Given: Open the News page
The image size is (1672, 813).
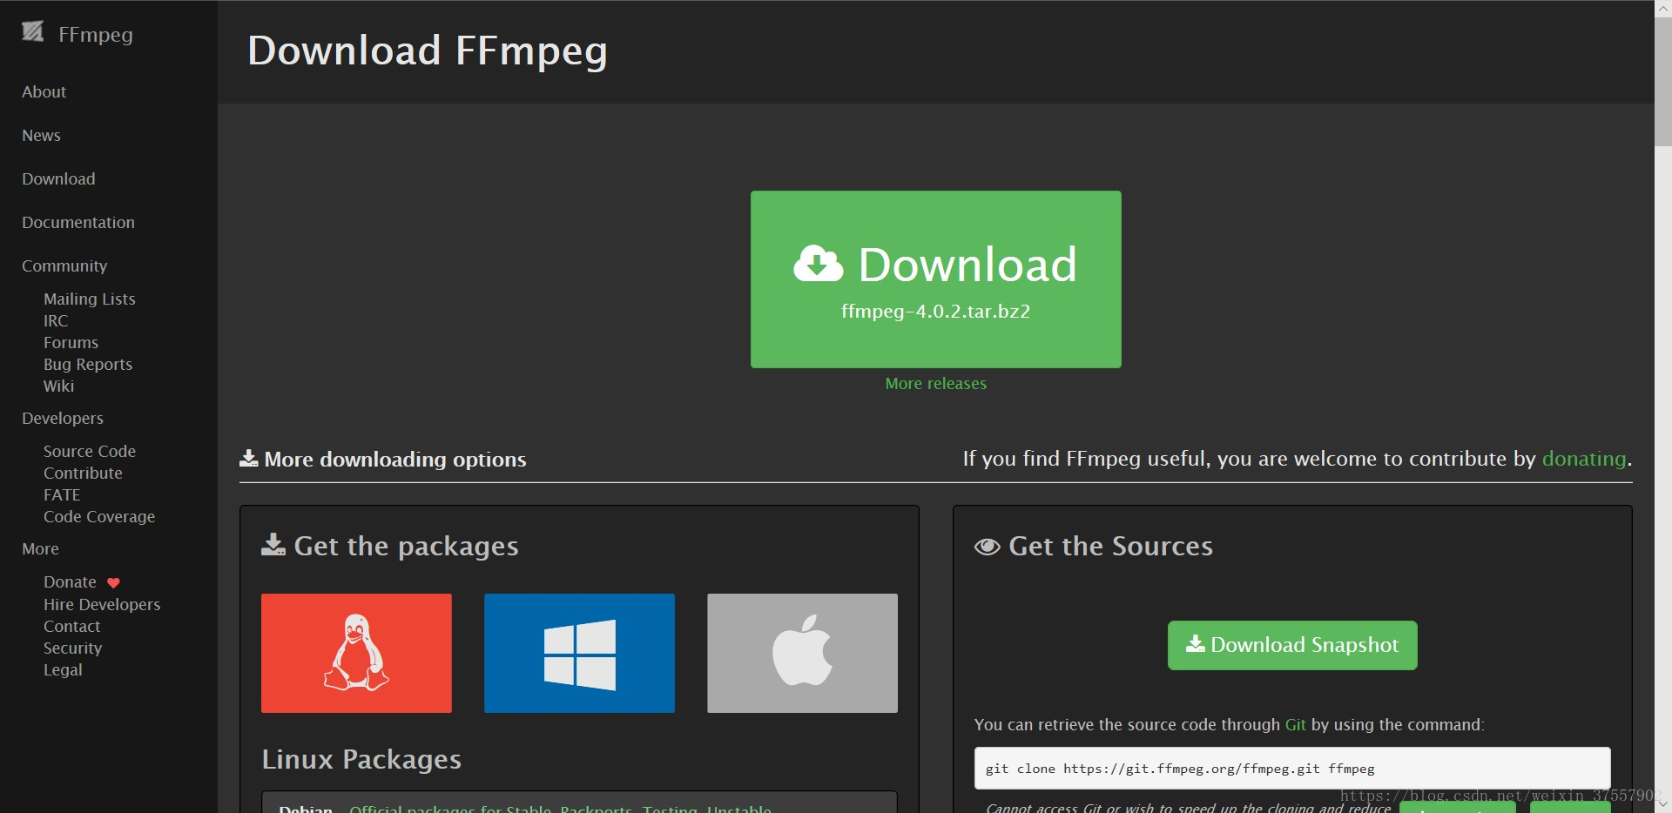Looking at the screenshot, I should [x=41, y=135].
